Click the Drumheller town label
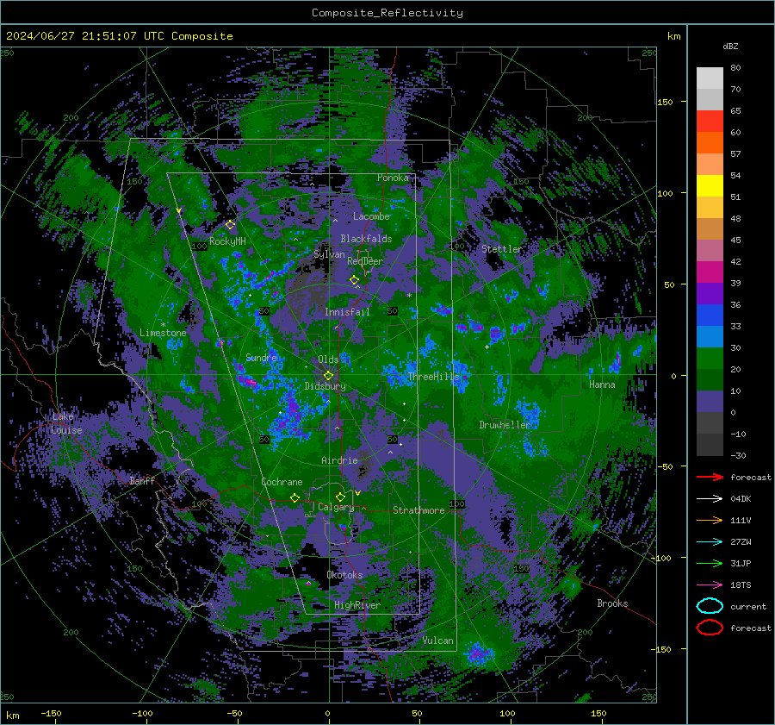Image resolution: width=775 pixels, height=725 pixels. tap(505, 425)
